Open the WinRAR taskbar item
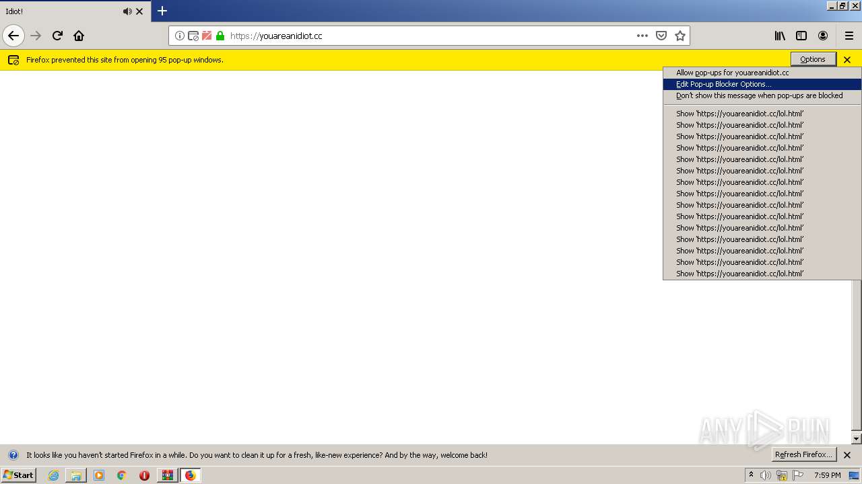This screenshot has width=862, height=484. point(168,475)
